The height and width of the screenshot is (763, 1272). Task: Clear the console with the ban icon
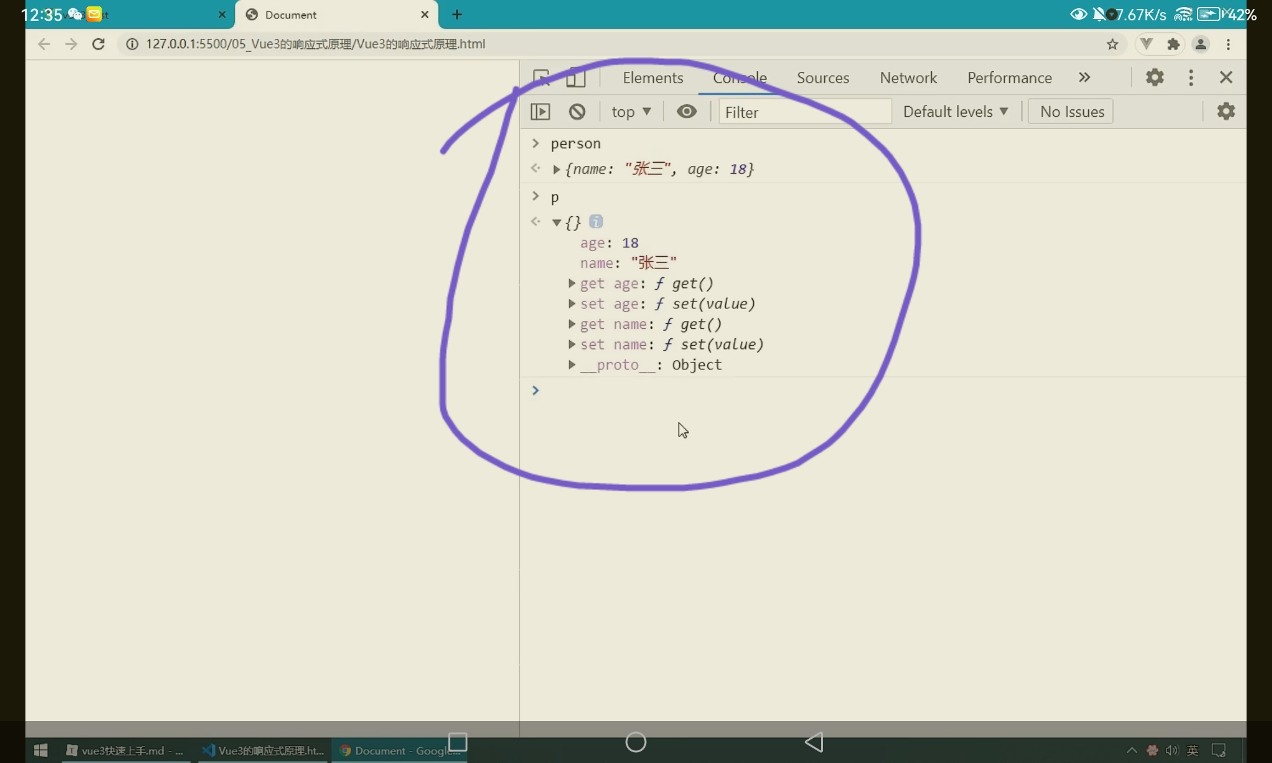click(x=577, y=112)
